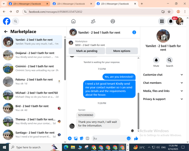Bookmark this page with the star
The width and height of the screenshot is (189, 151).
click(x=169, y=12)
